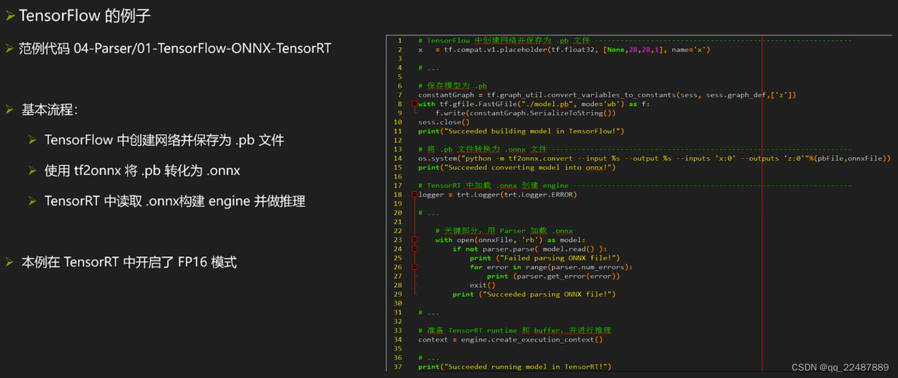Click the slide title 'TensorFlow 的例子'
The image size is (898, 378).
(85, 15)
